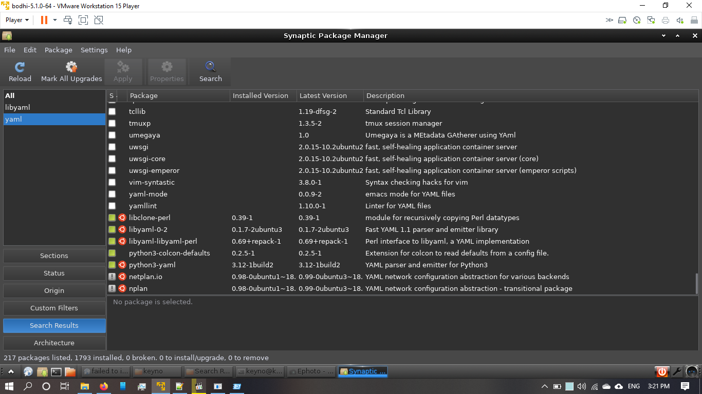Screen dimensions: 702x394
Task: Open the Synaptic window shade chevron
Action: [663, 35]
